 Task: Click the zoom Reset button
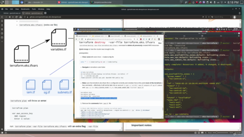210,133
